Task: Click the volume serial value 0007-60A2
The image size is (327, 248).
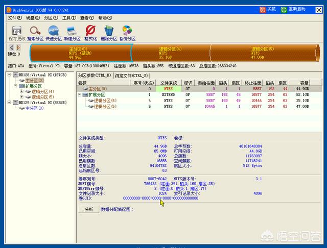Action: 157,179
